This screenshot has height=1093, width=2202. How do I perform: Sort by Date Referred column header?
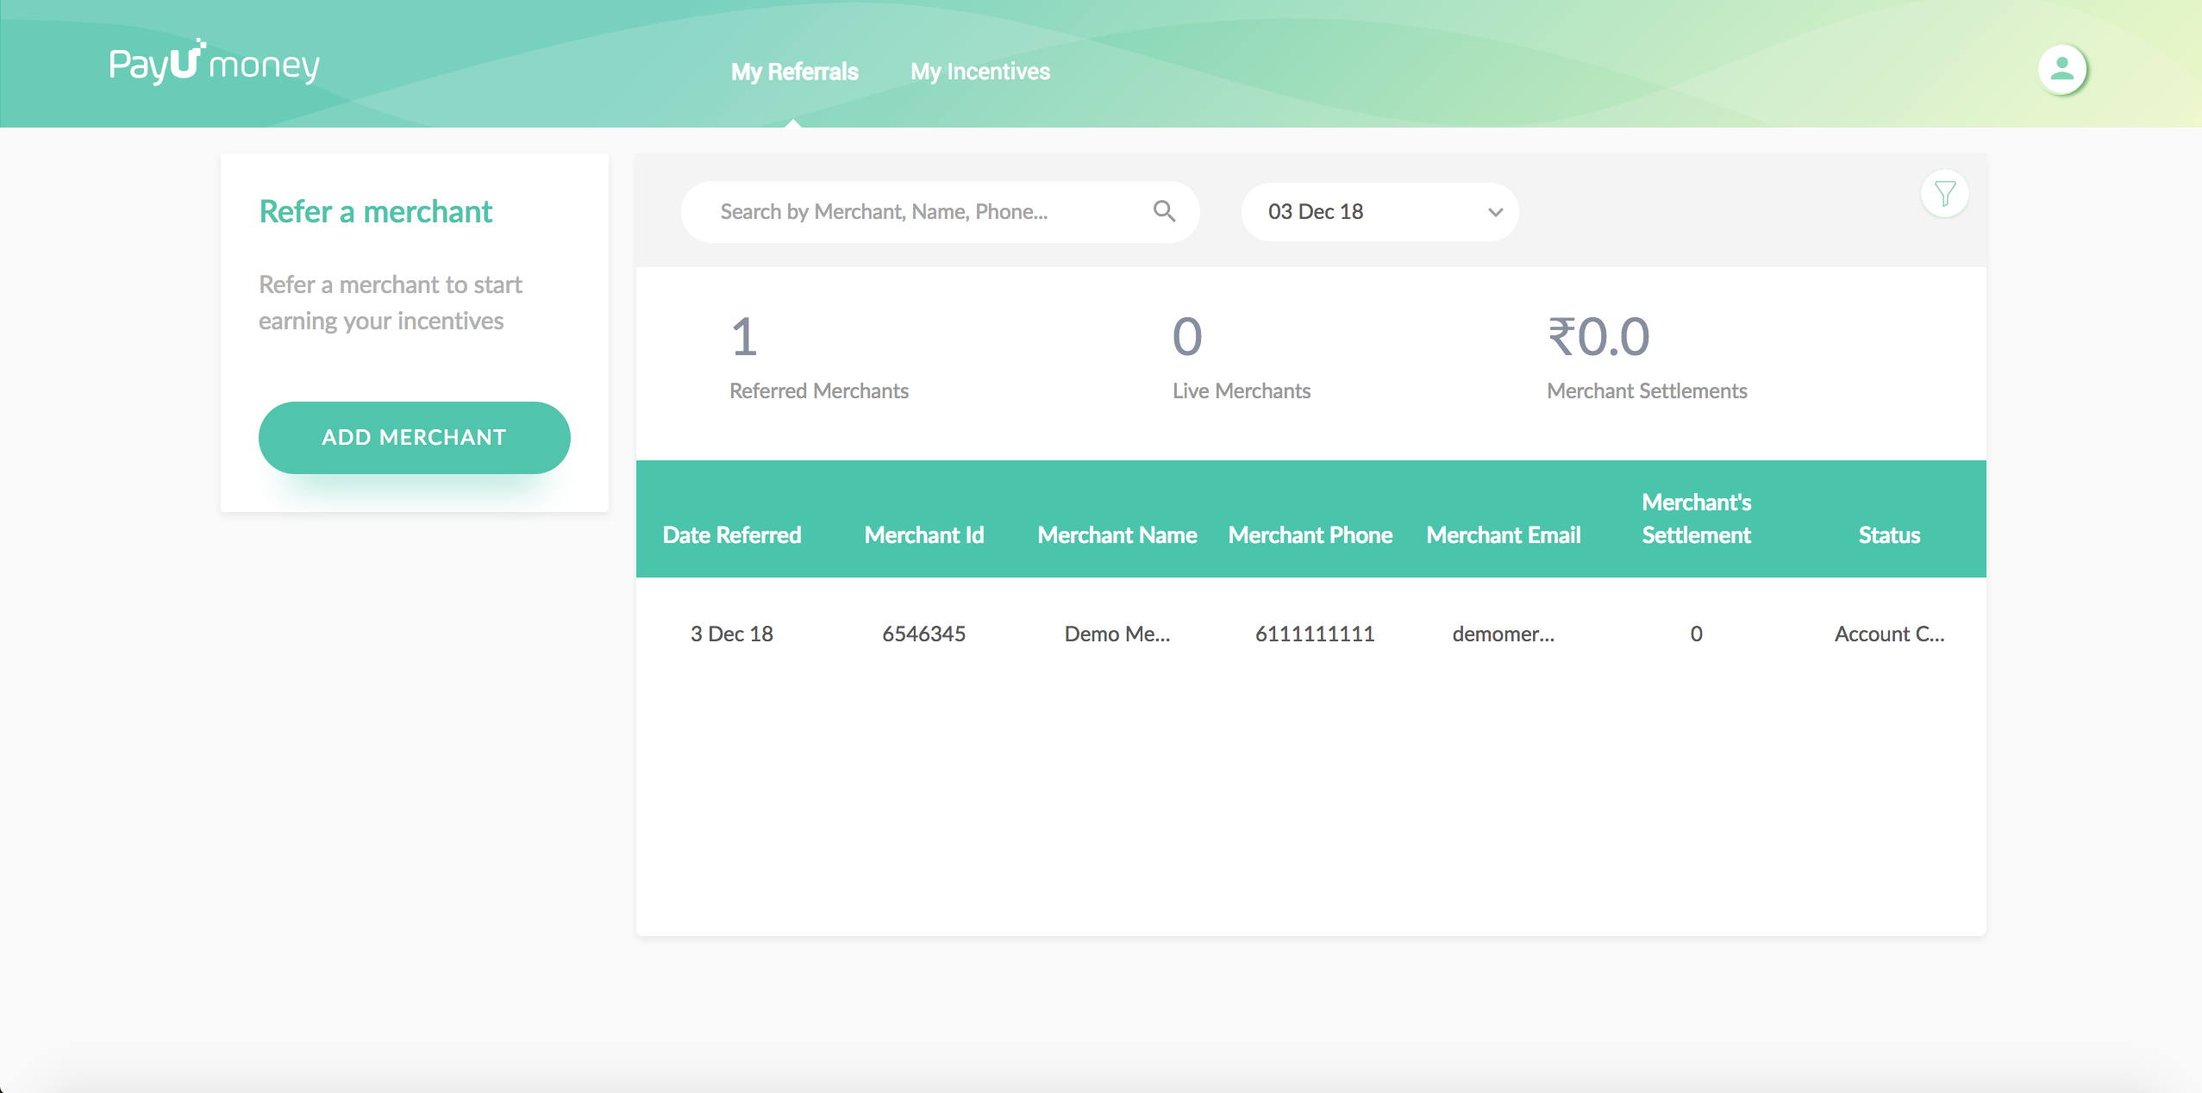pyautogui.click(x=732, y=535)
